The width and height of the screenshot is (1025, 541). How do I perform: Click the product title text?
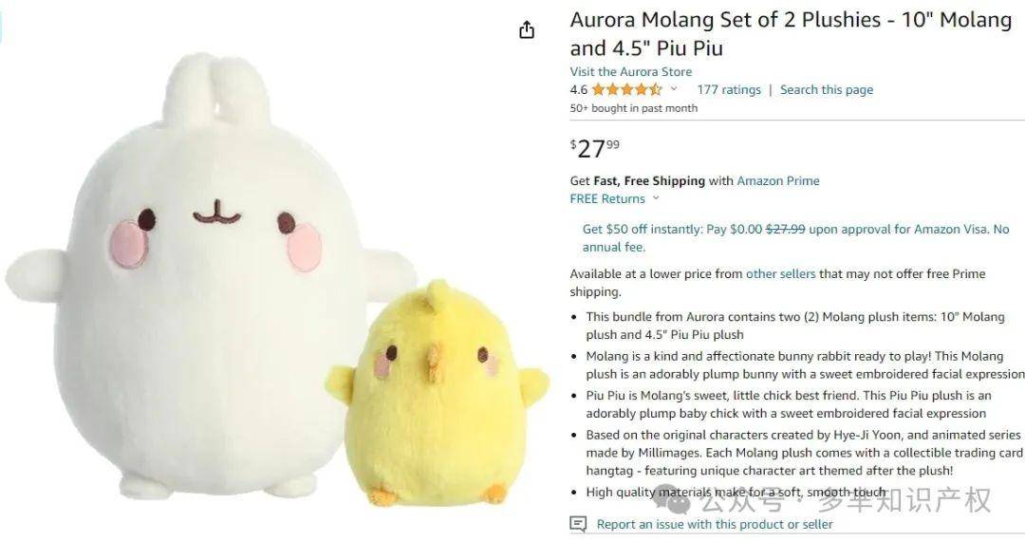tap(791, 34)
